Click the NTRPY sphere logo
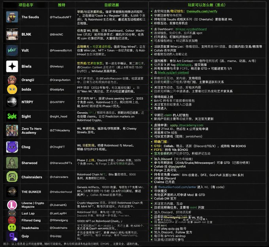Image resolution: width=269 pixels, height=247 pixels. coord(12,102)
